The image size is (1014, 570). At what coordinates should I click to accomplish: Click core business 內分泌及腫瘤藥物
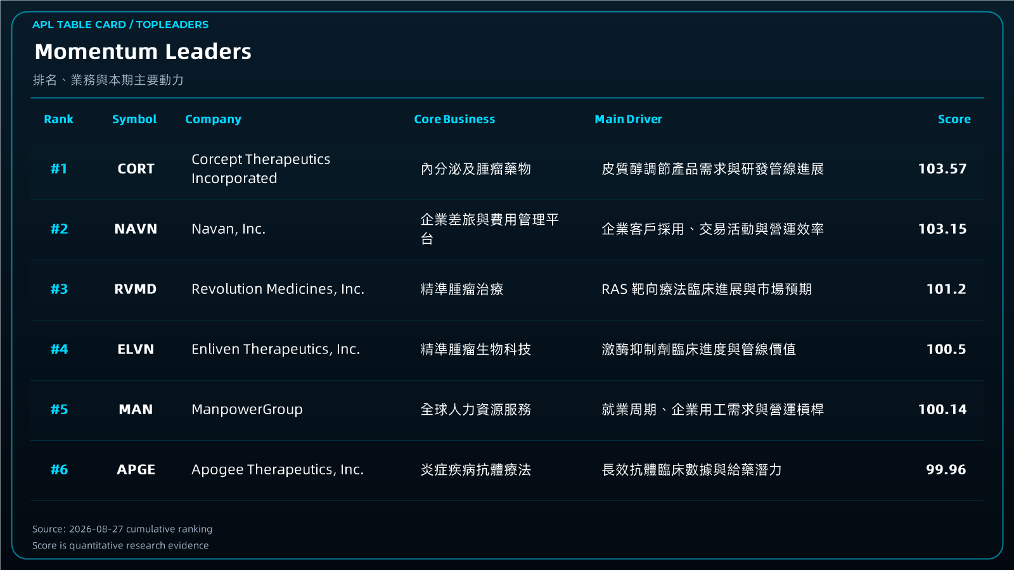pyautogui.click(x=476, y=168)
